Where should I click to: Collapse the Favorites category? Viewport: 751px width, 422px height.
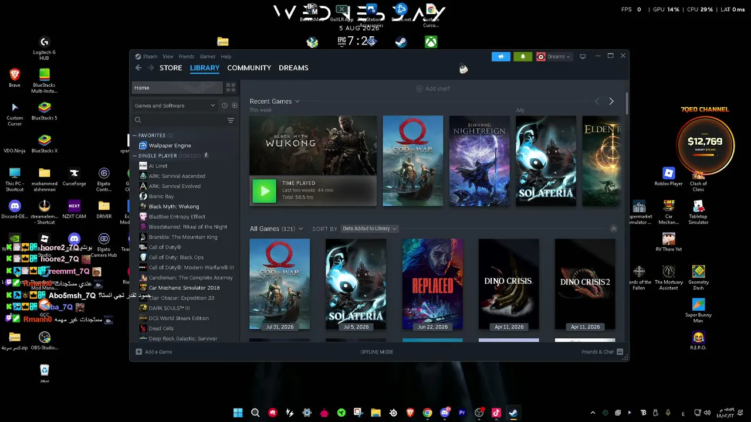coord(134,135)
